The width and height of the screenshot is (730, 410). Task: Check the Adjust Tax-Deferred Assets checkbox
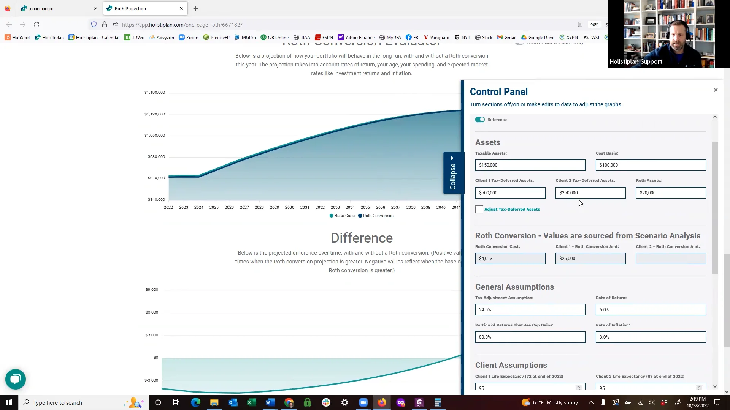click(x=479, y=209)
